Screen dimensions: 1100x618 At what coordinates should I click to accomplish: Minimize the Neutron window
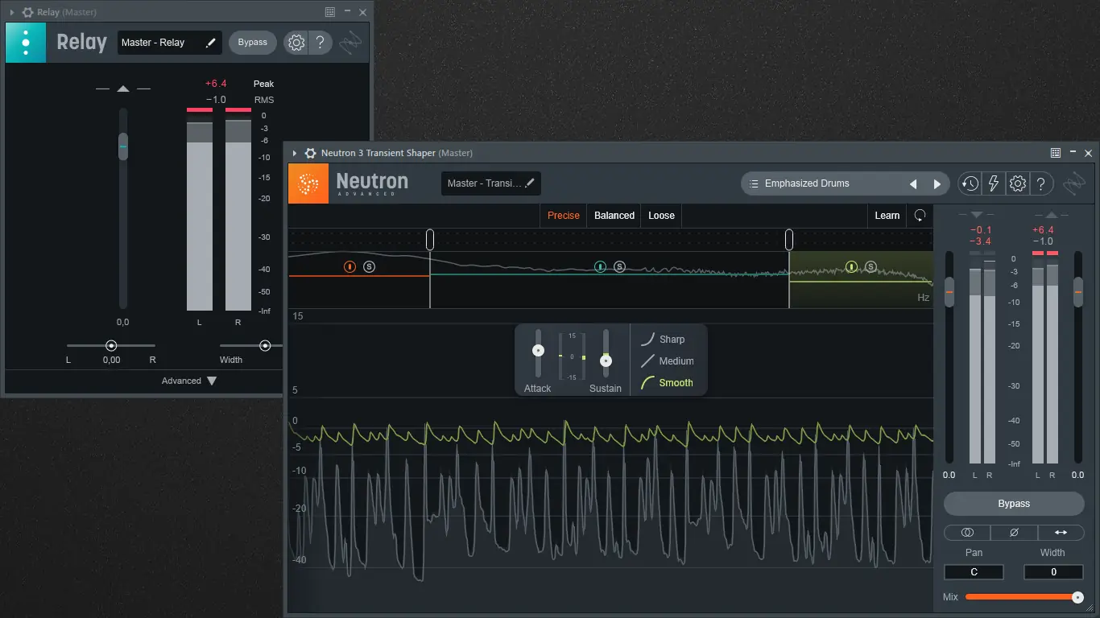pyautogui.click(x=1072, y=153)
